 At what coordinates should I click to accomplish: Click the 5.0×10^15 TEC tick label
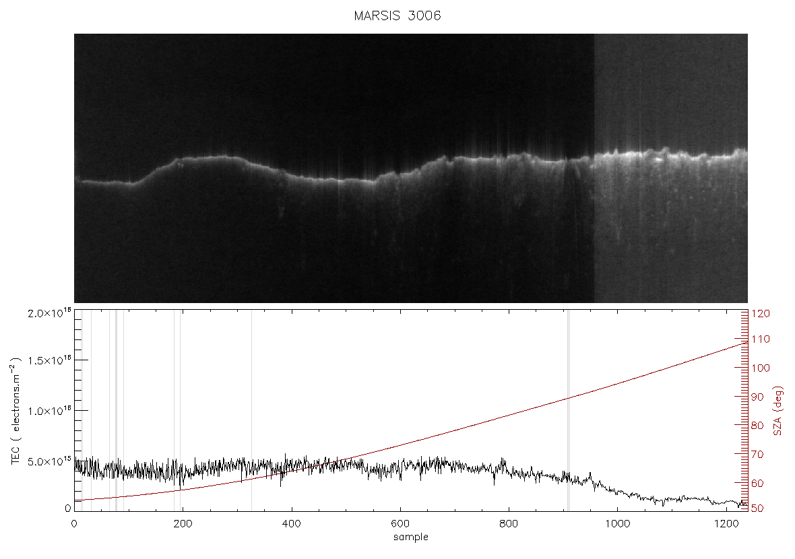tap(49, 461)
